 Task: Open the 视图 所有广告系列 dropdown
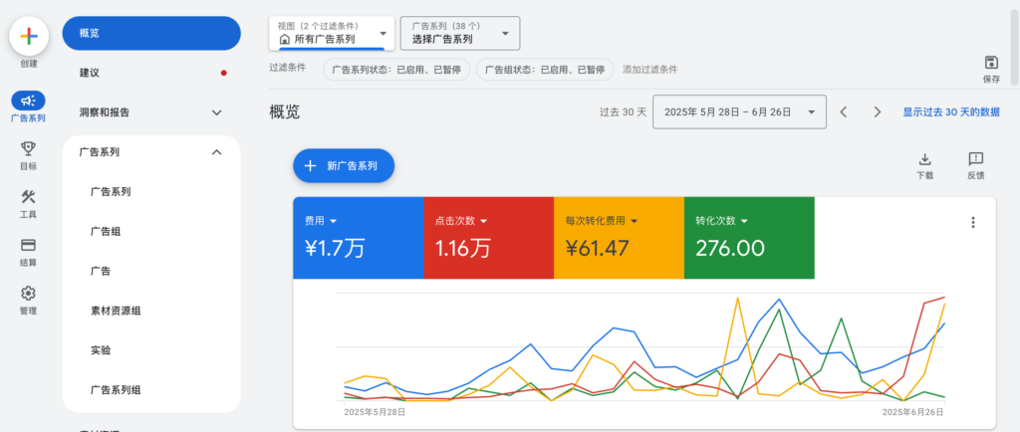pyautogui.click(x=332, y=33)
